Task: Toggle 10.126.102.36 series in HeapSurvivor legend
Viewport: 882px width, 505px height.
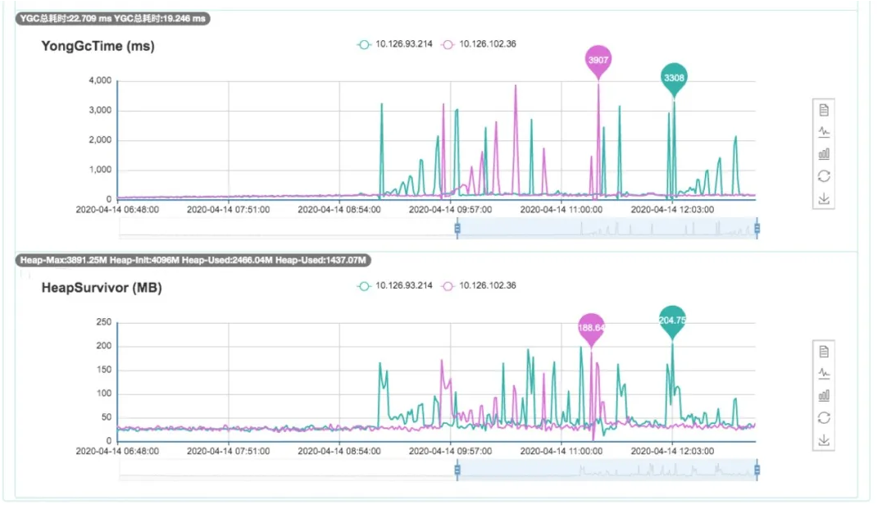Action: tap(479, 285)
